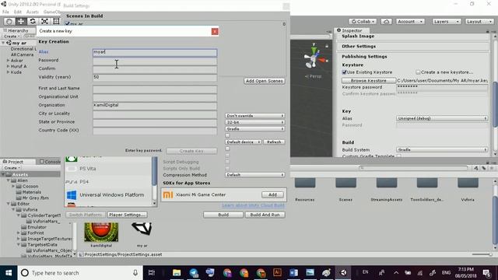Close the Create a new key dialog
Screen dimensions: 498x280
(215, 31)
